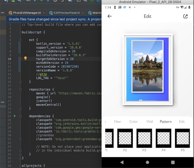Click the maven.fabric.io URL string
Viewport: 194px width, 168px height.
click(79, 93)
